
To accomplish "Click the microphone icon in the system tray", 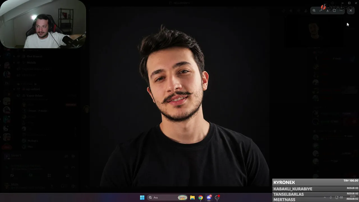I will pos(331,198).
